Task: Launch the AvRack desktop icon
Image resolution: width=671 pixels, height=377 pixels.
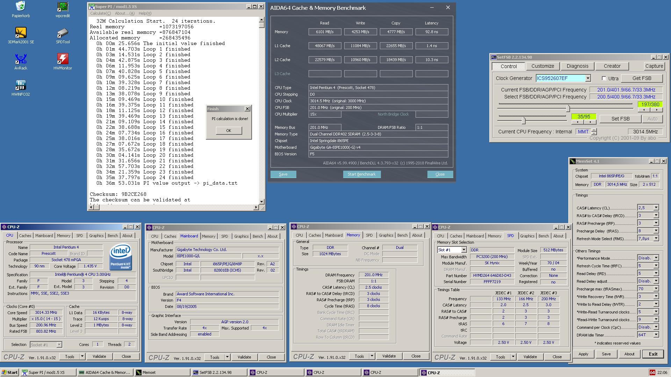Action: 21,62
